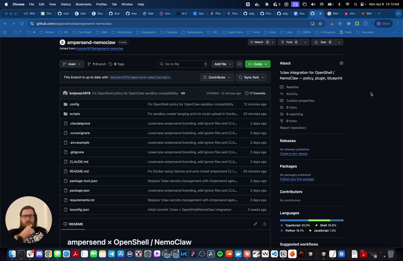The image size is (403, 261).
Task: Click the pencil edit README icon
Action: [255, 224]
